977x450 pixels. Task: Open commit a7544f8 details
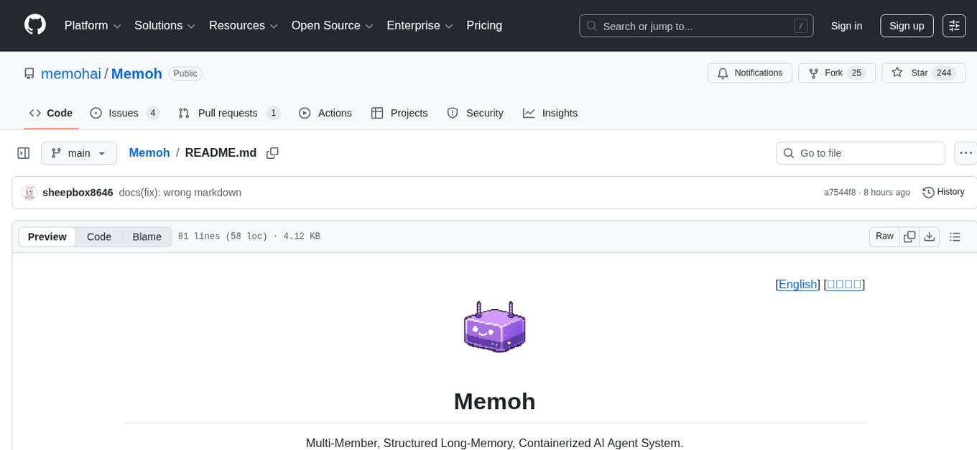[x=840, y=192]
